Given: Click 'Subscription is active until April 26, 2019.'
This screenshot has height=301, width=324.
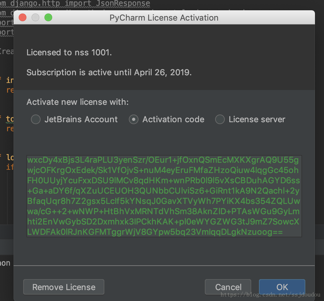Looking at the screenshot, I should tap(109, 72).
